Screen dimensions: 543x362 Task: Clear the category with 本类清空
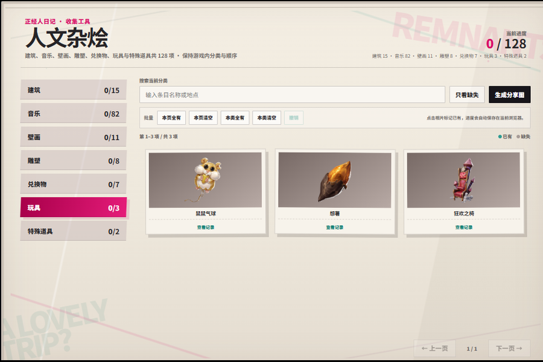[267, 118]
